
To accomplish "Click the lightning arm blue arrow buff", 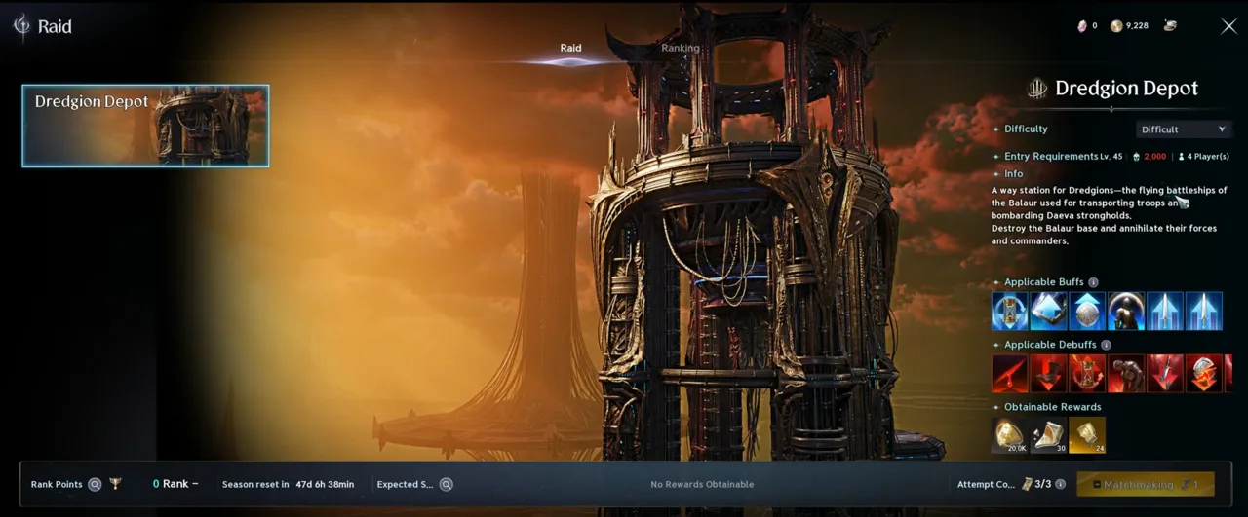I will coord(1048,312).
